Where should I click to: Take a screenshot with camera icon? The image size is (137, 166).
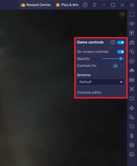(x=132, y=89)
